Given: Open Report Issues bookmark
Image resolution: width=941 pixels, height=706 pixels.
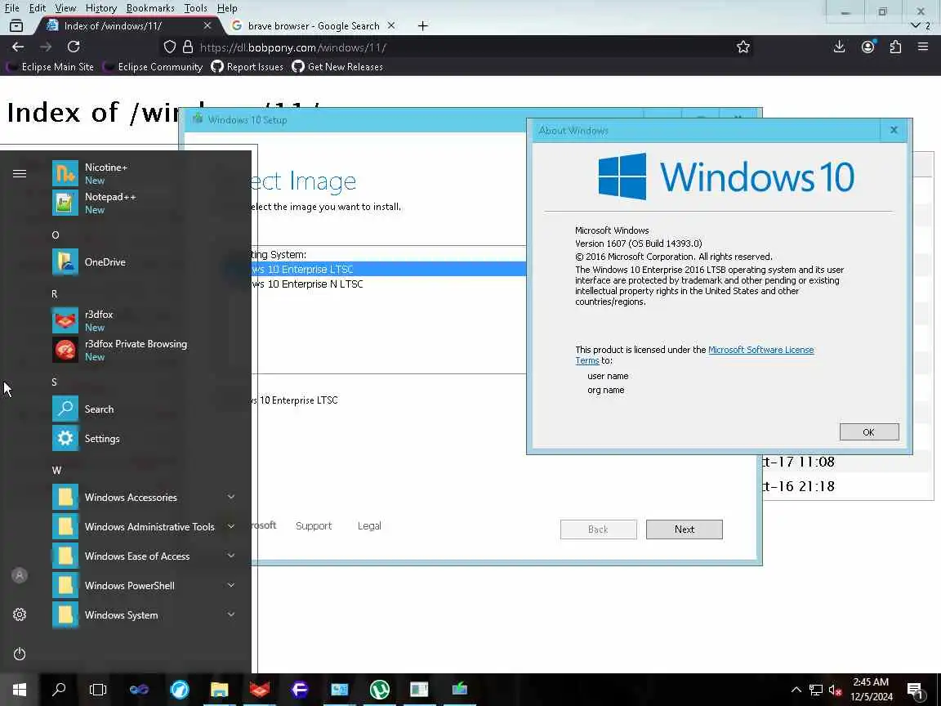Looking at the screenshot, I should [x=248, y=67].
